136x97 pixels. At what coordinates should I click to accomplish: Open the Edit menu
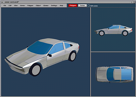pyautogui.click(x=10, y=6)
